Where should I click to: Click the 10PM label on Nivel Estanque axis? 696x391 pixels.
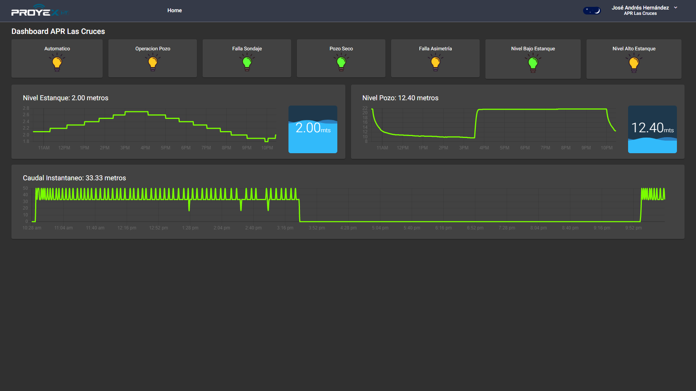tap(267, 148)
